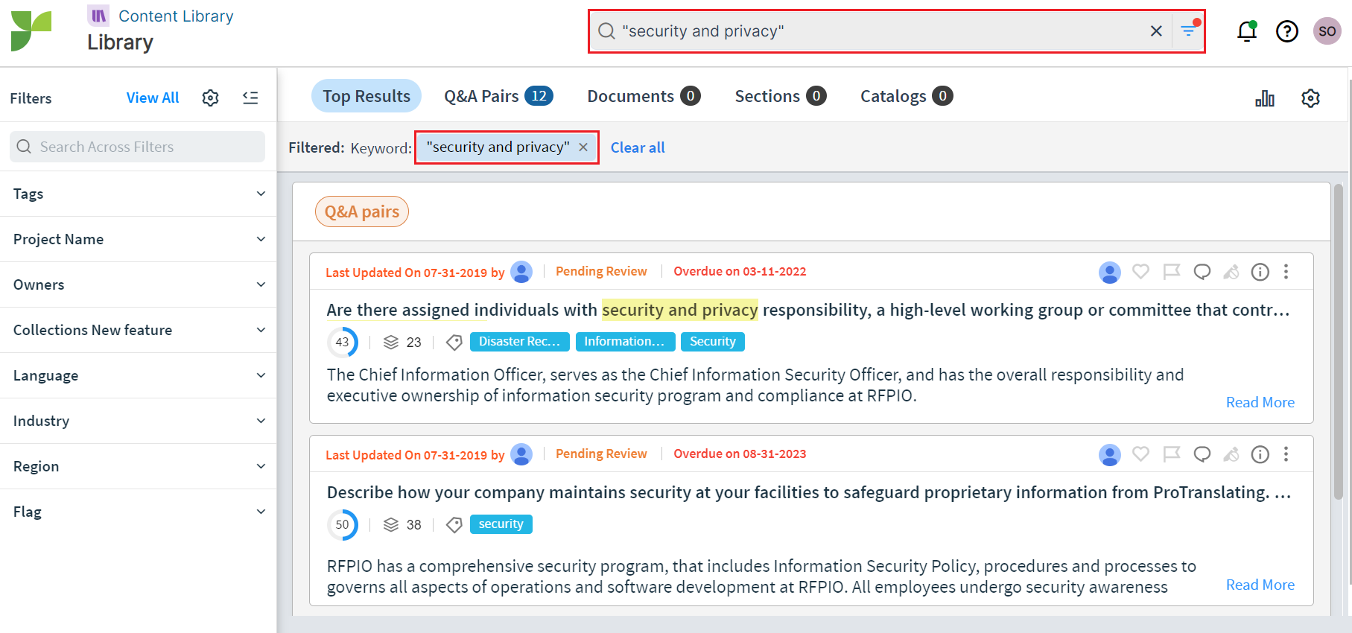Switch to the Q&A Pairs tab
This screenshot has width=1352, height=633.
498,96
